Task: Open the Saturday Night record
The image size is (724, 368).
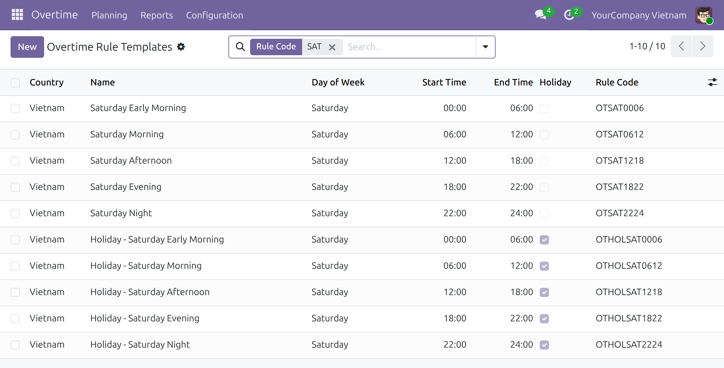Action: pos(121,213)
